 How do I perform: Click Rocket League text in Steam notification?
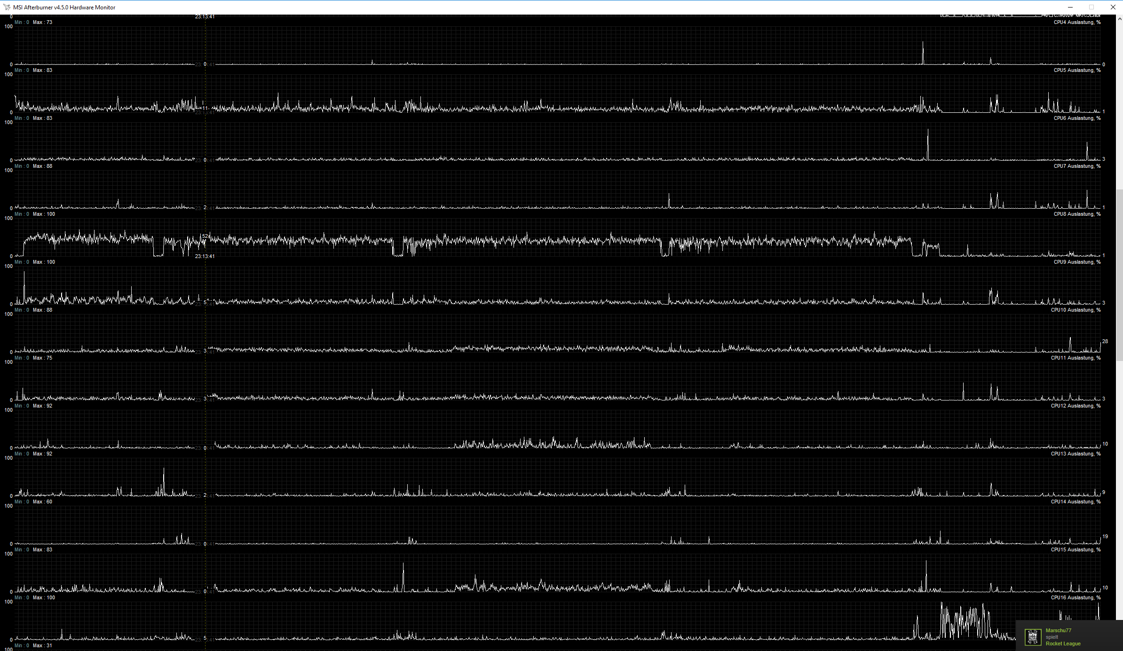(x=1063, y=643)
